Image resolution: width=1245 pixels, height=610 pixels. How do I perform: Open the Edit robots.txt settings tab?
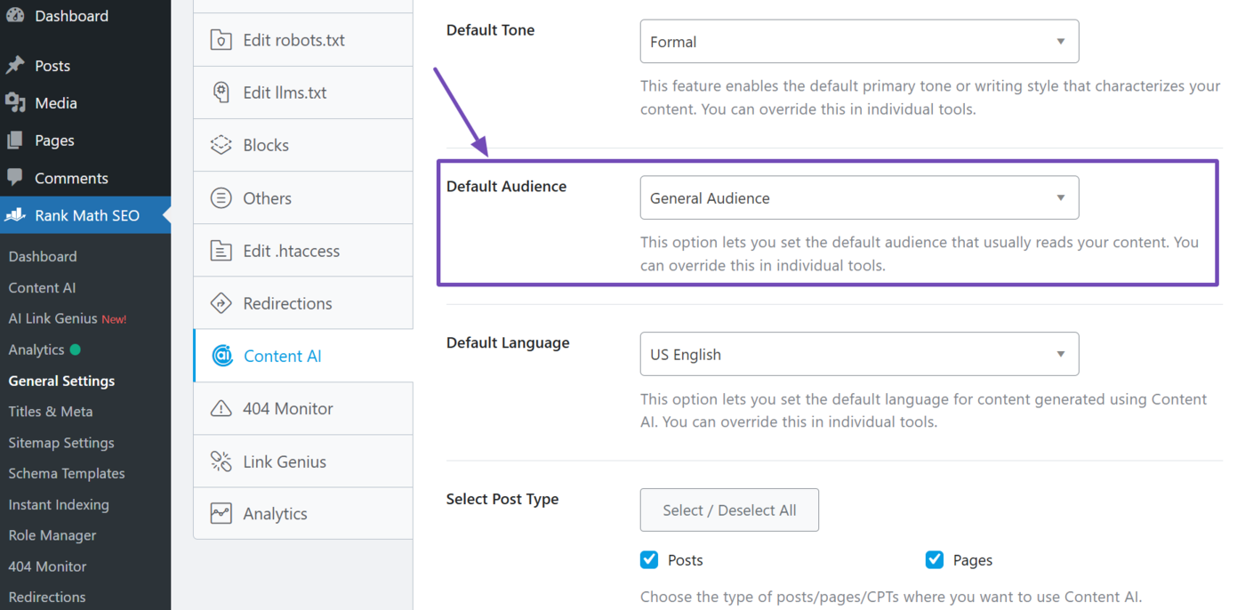click(x=303, y=40)
